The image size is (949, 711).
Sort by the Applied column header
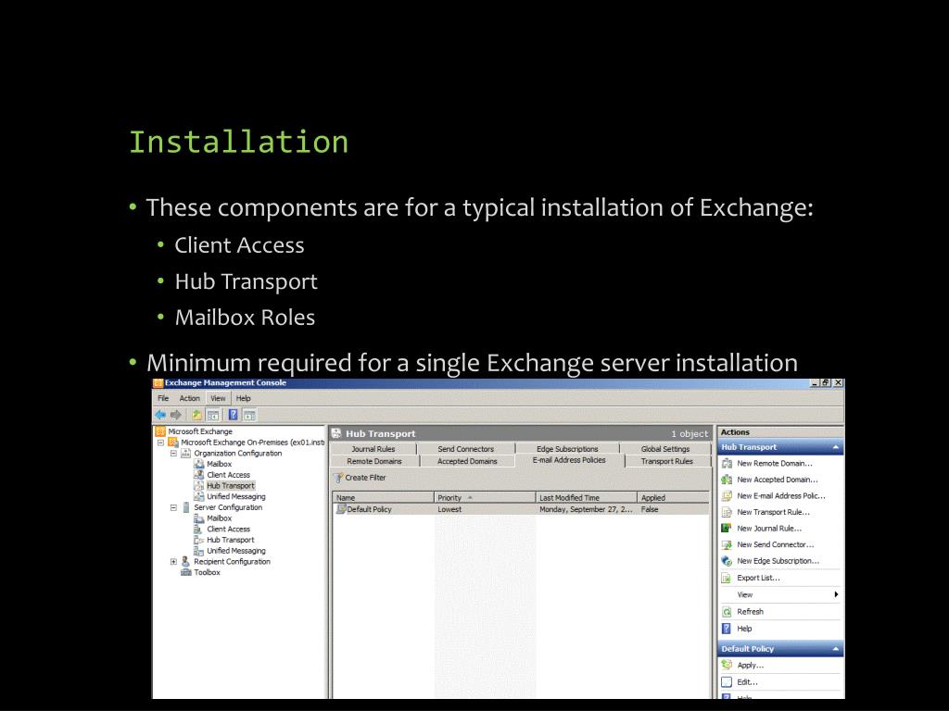click(x=673, y=497)
